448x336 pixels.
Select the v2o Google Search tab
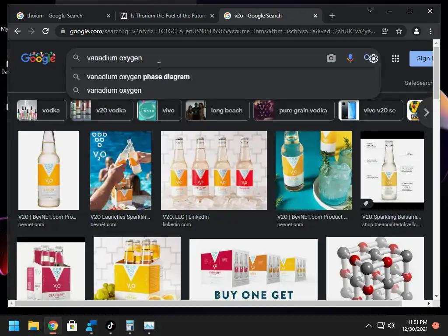pyautogui.click(x=258, y=16)
